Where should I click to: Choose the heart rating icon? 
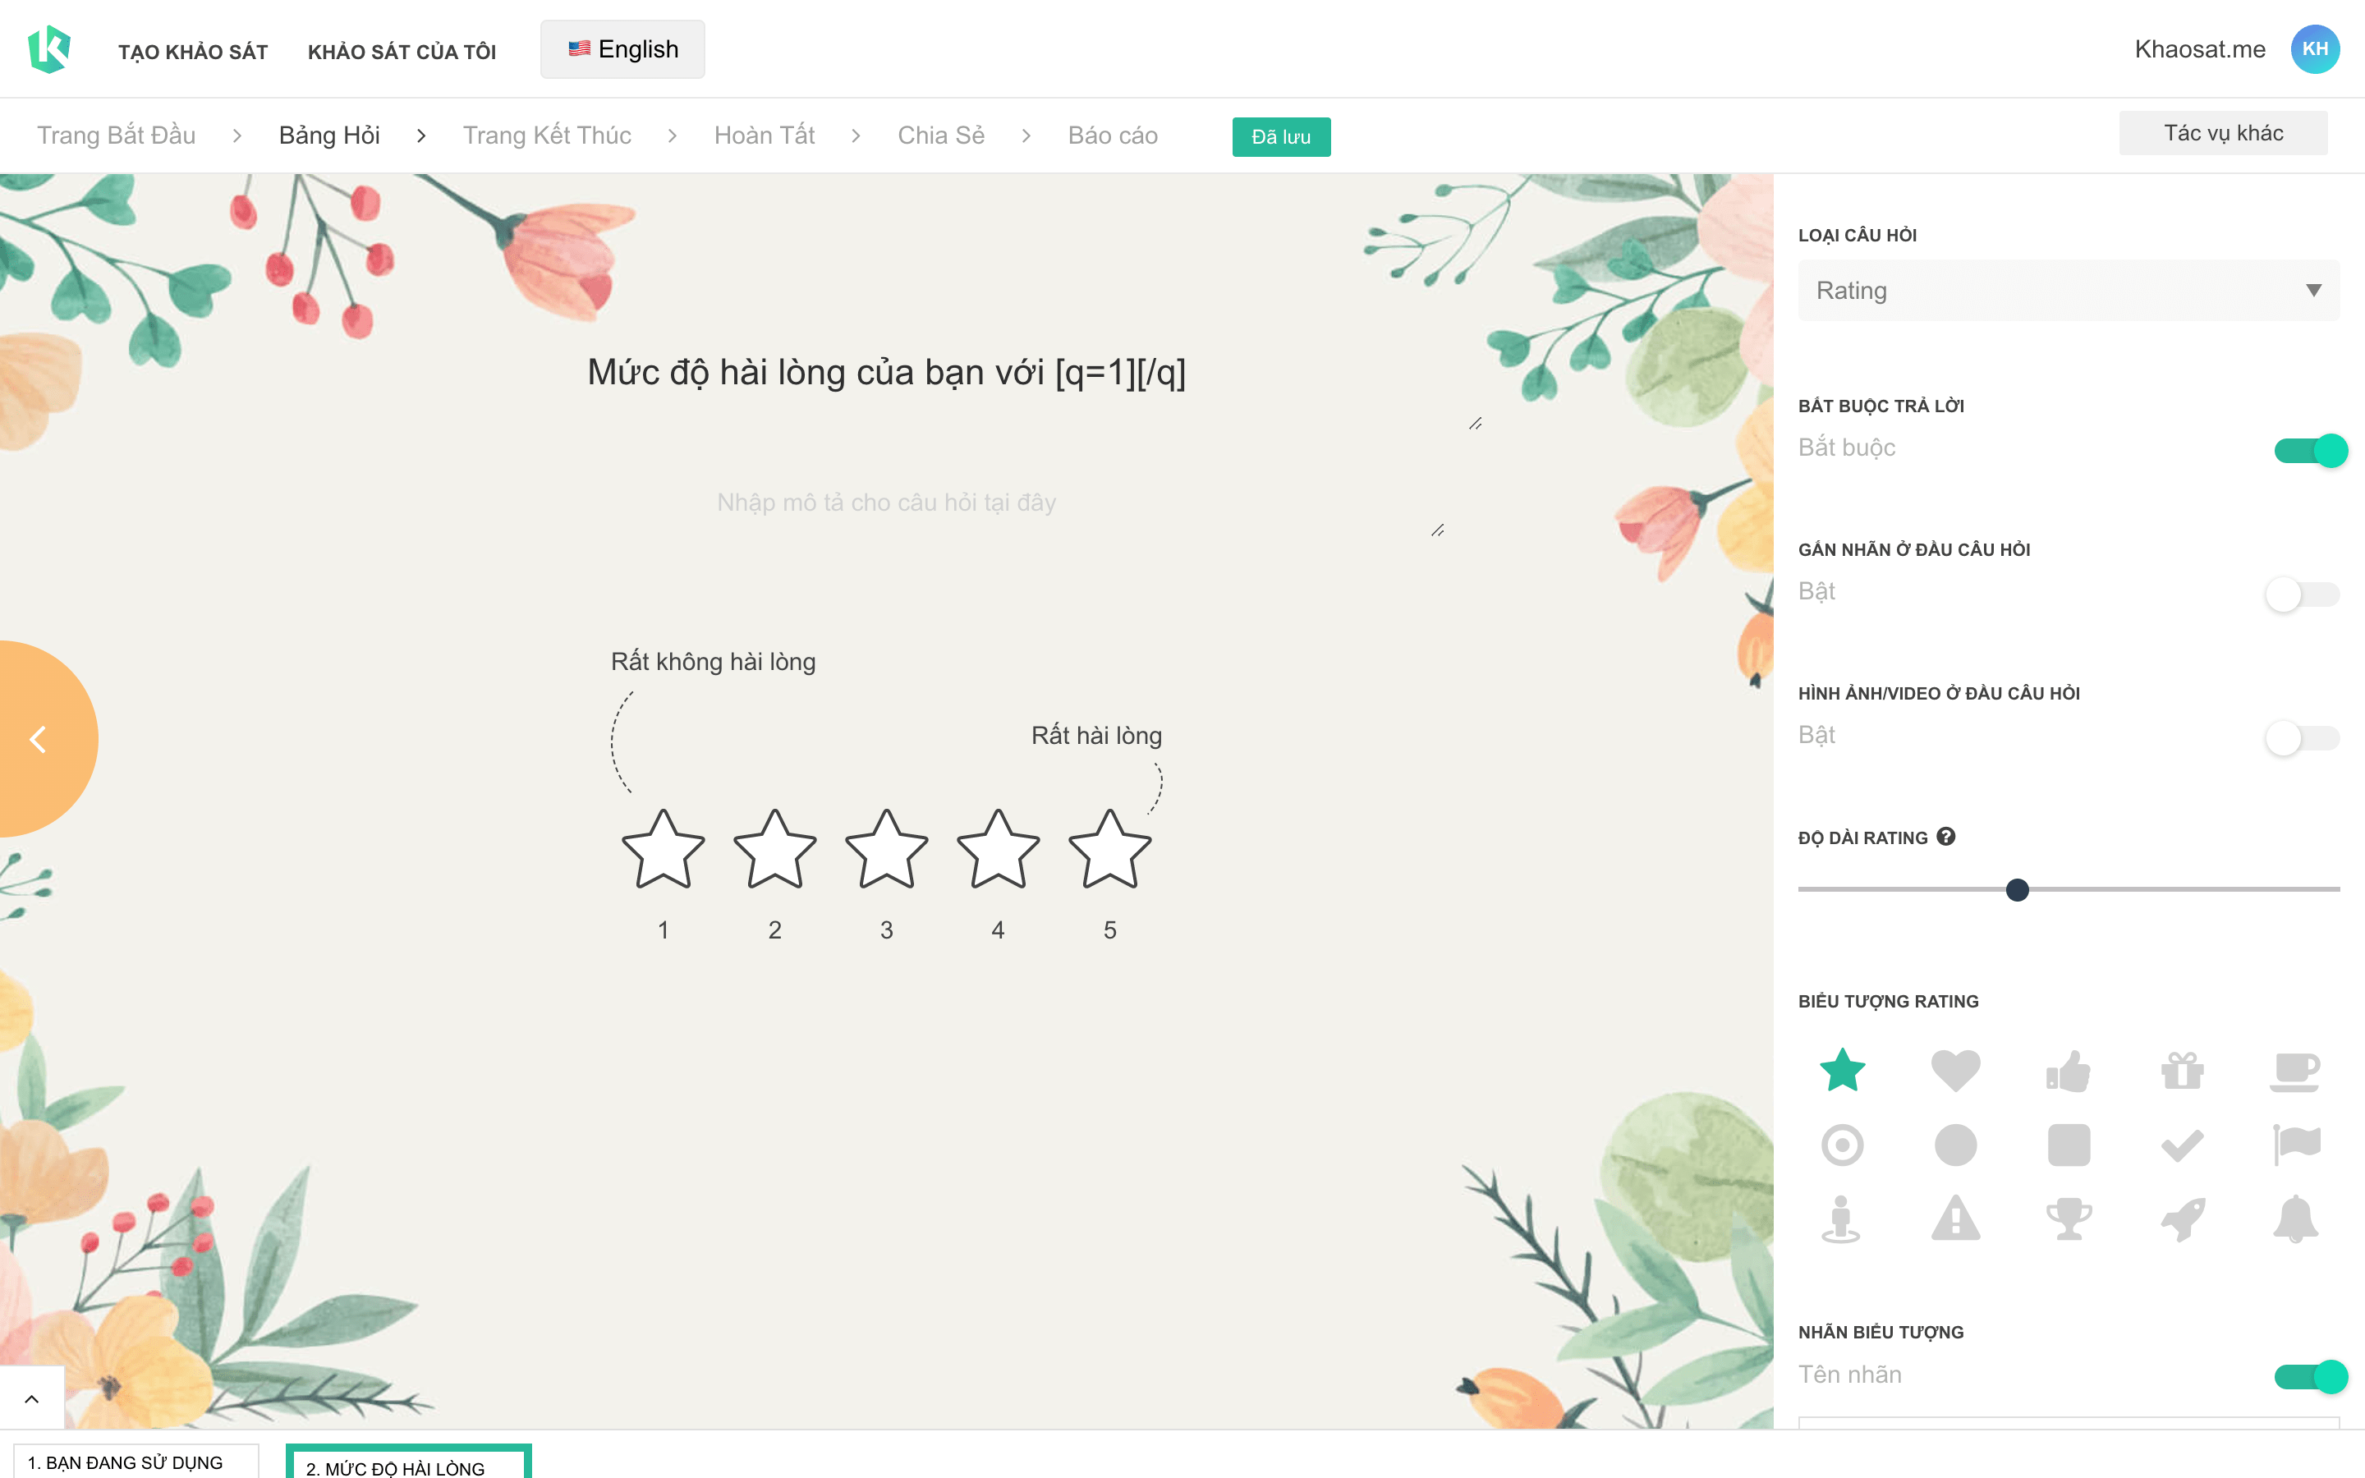(1955, 1071)
